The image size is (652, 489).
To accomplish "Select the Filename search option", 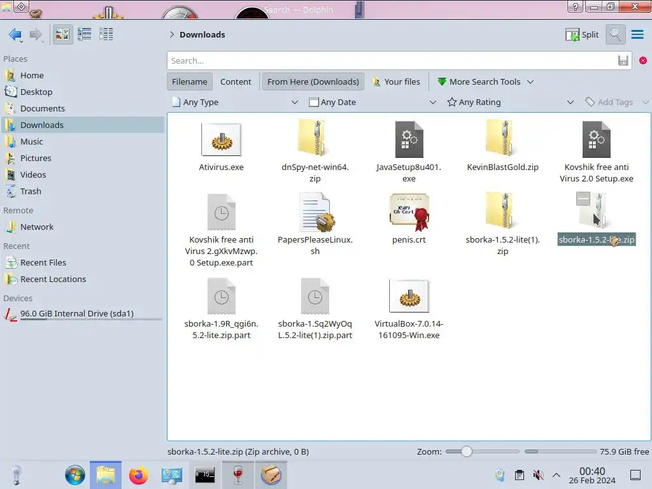I will (x=190, y=81).
